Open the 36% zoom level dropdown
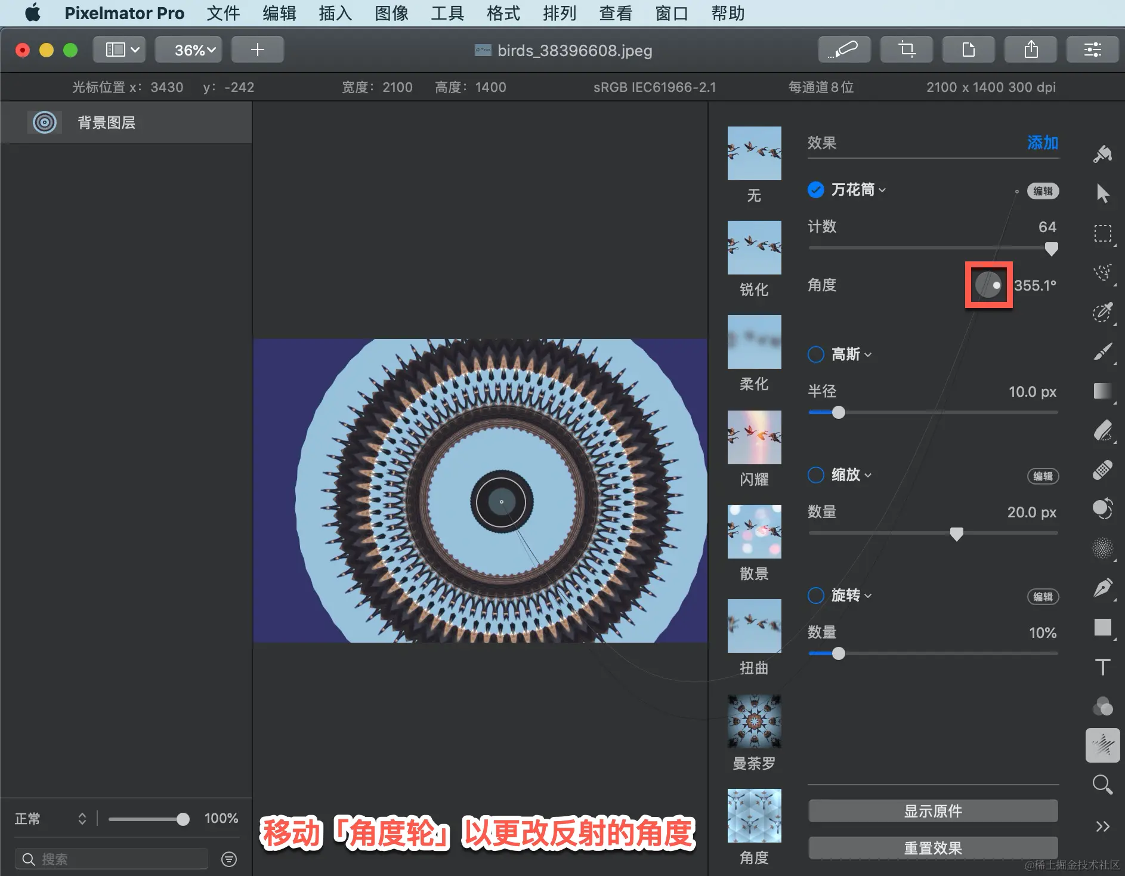Screen dimensions: 1125x876 coord(188,50)
